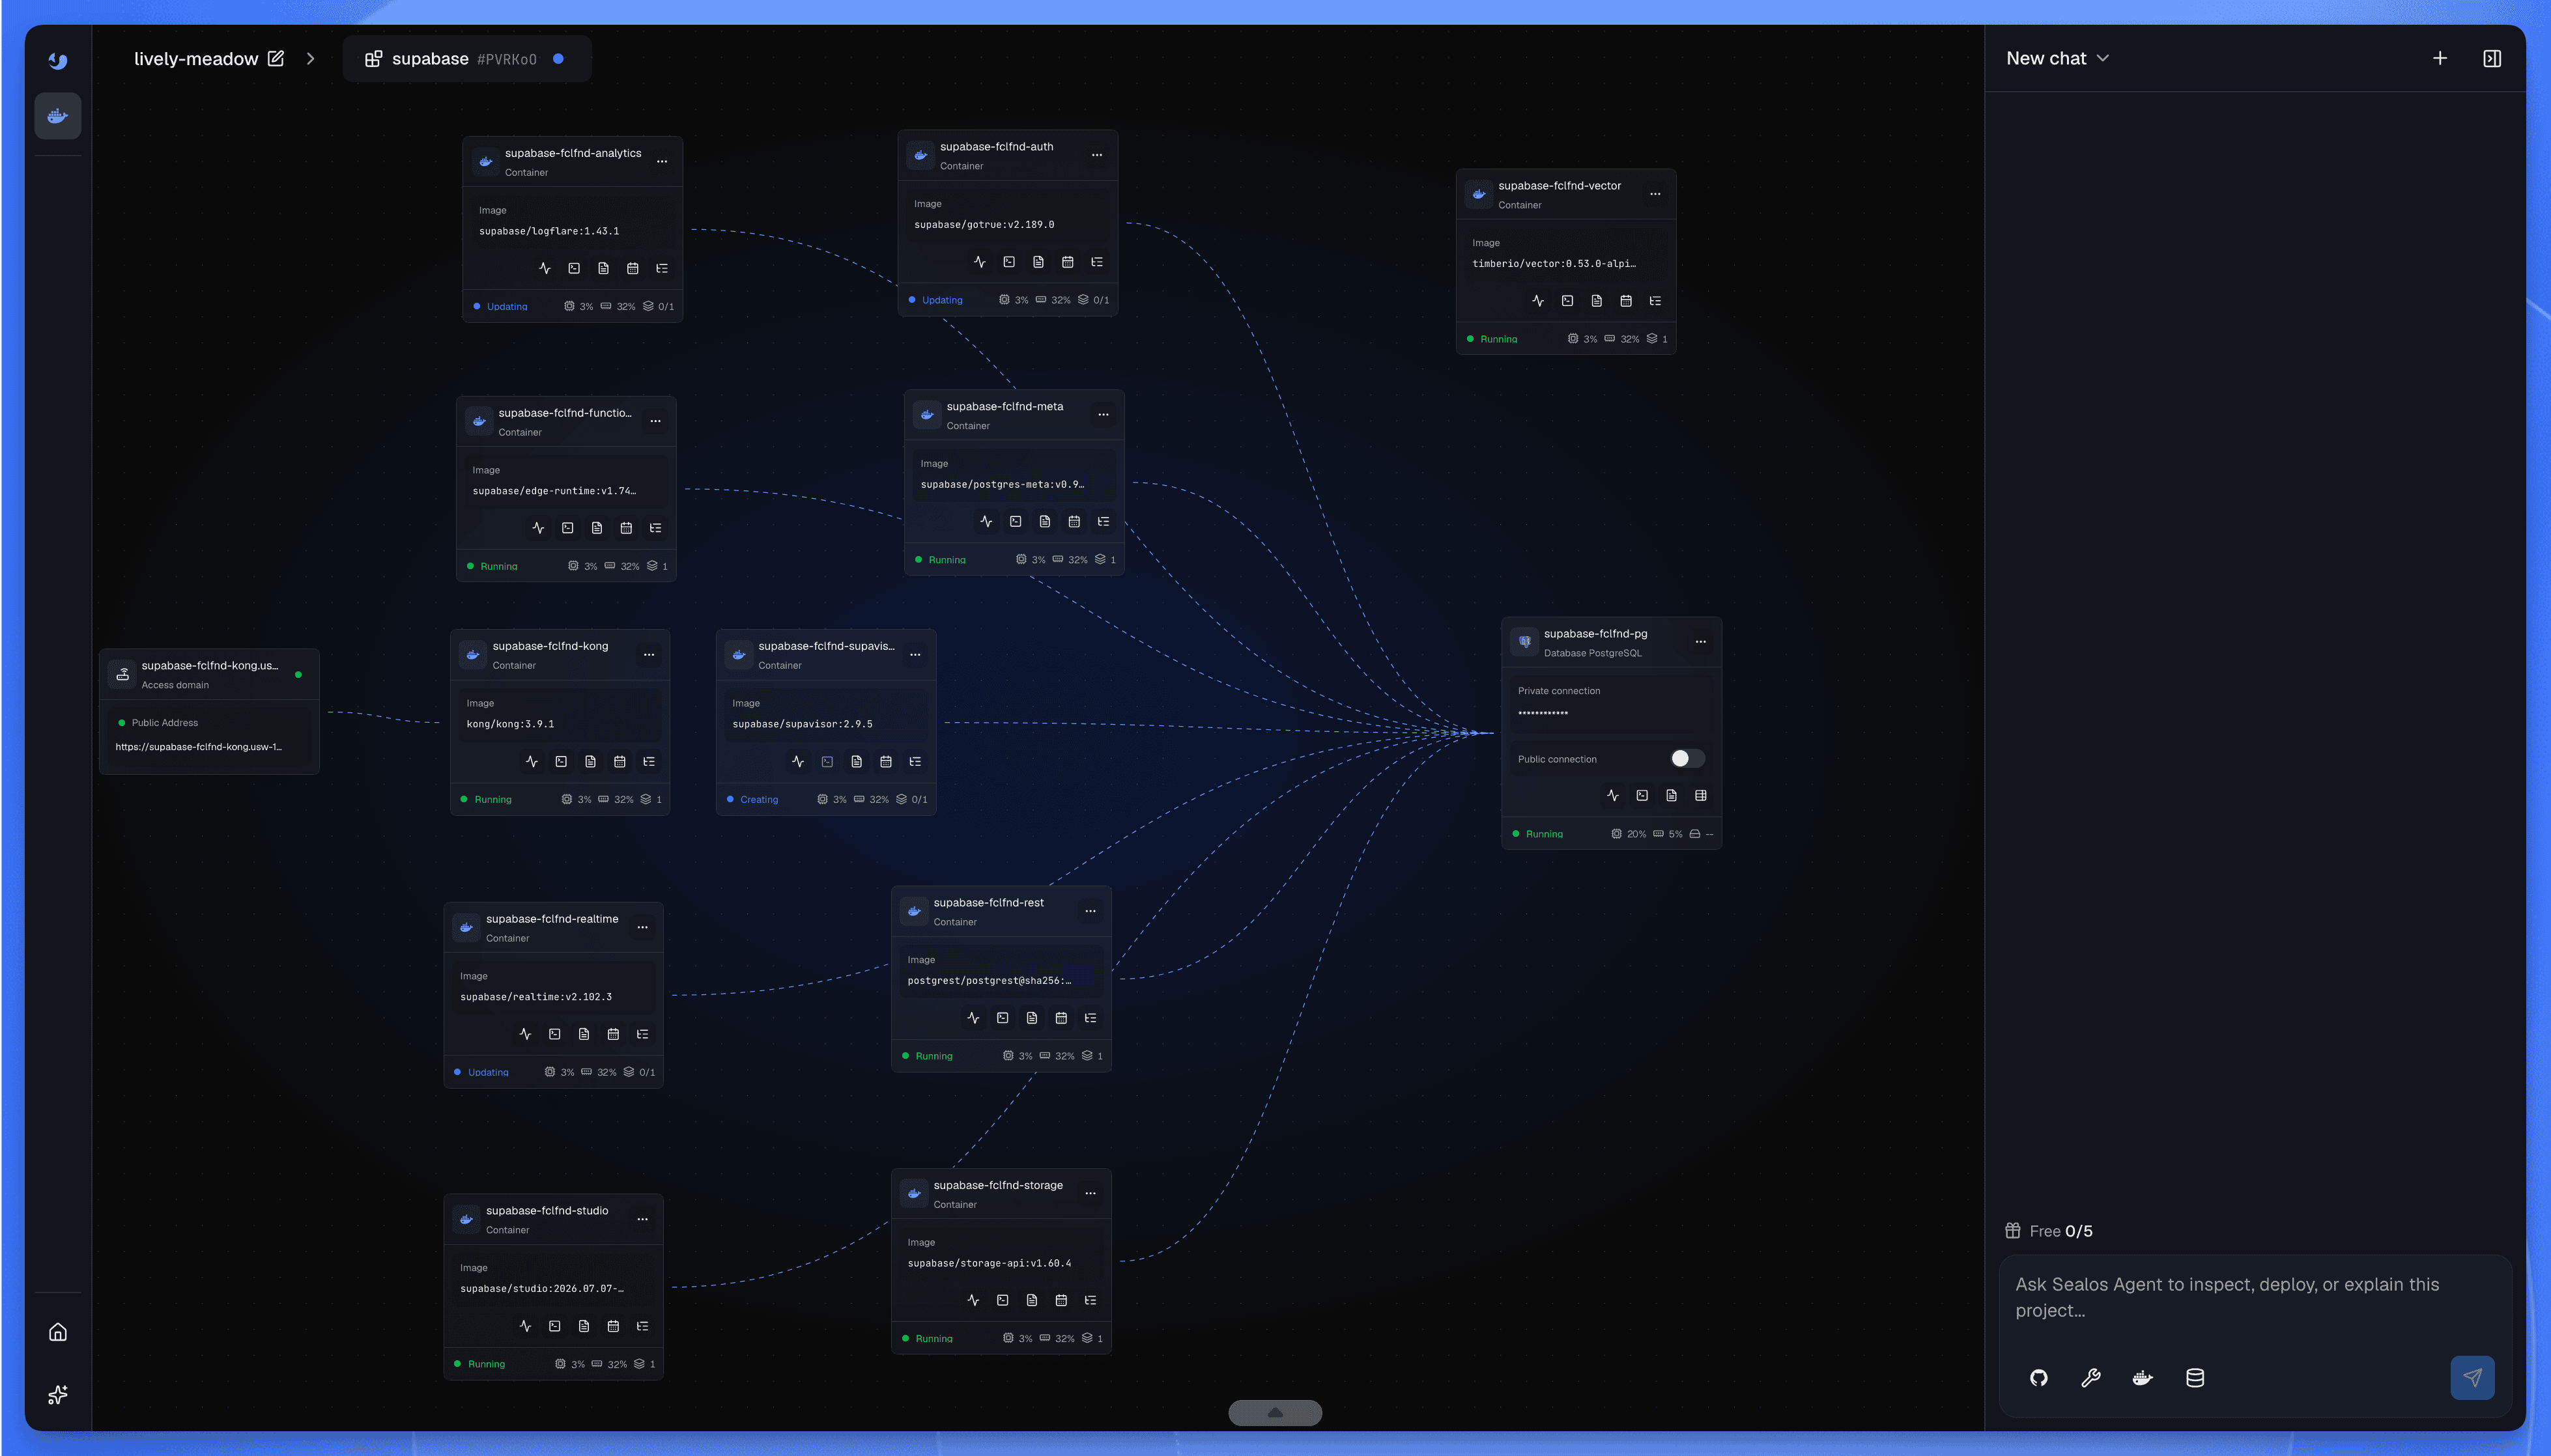Open more options menu on supabase-fclfnd-vector
This screenshot has width=2551, height=1456.
[1656, 194]
